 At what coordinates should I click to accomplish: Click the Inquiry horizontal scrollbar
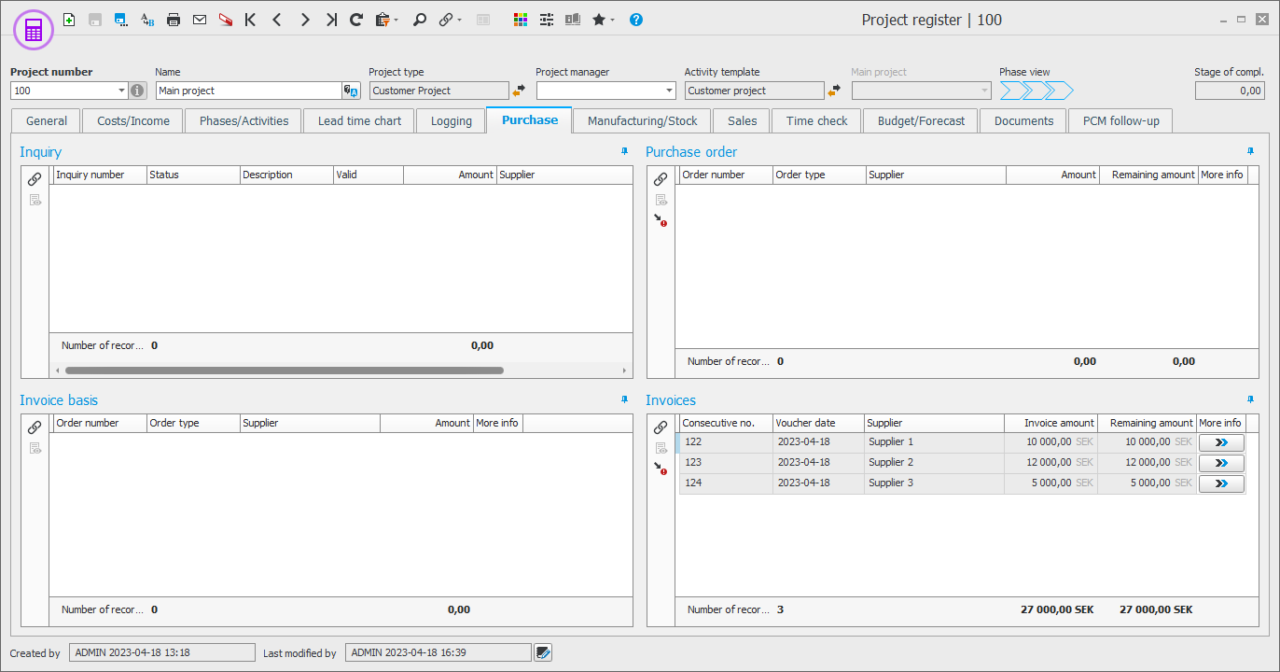coord(285,371)
